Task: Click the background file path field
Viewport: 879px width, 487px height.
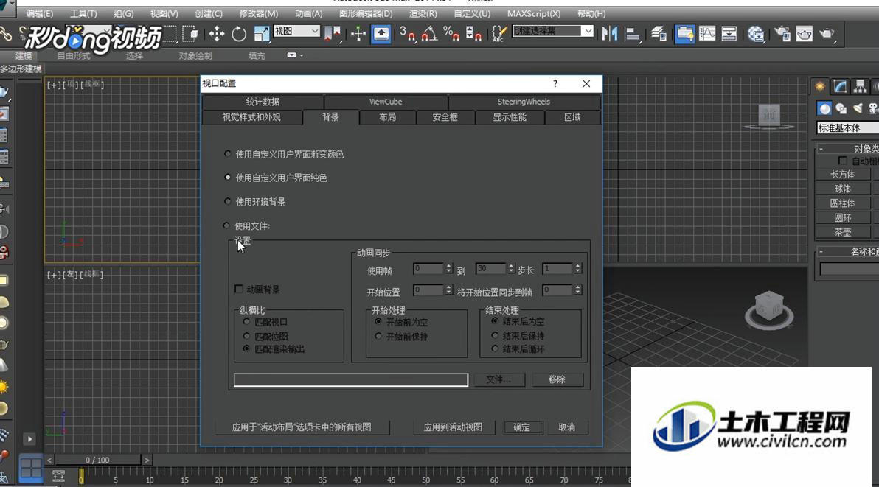Action: click(351, 379)
